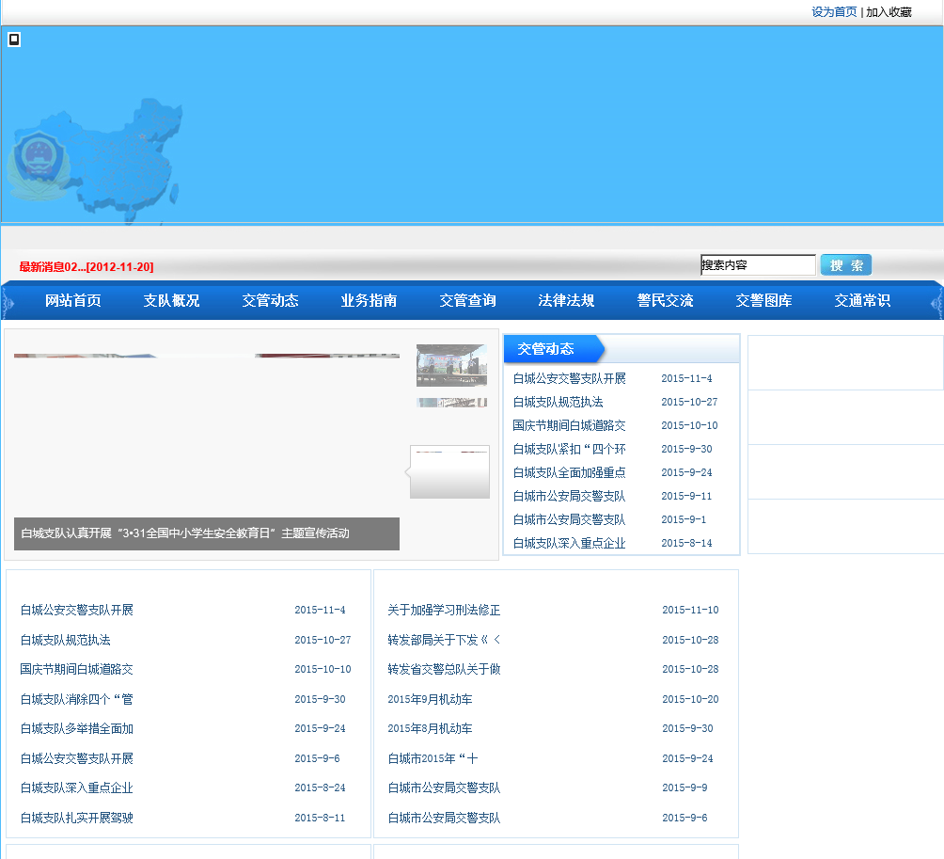Viewport: 944px width, 859px height.
Task: Open the latest news 最新消息02 headline
Action: click(x=87, y=267)
